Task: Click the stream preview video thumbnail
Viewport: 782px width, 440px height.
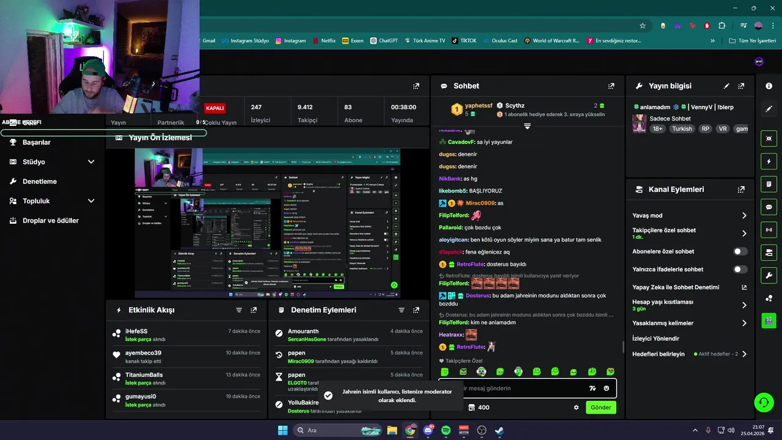Action: coord(268,222)
